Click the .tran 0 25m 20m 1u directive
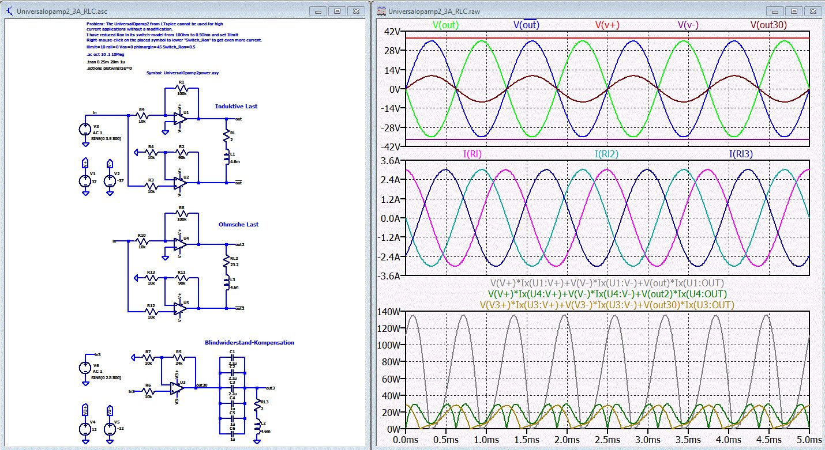The image size is (825, 450). click(x=106, y=62)
